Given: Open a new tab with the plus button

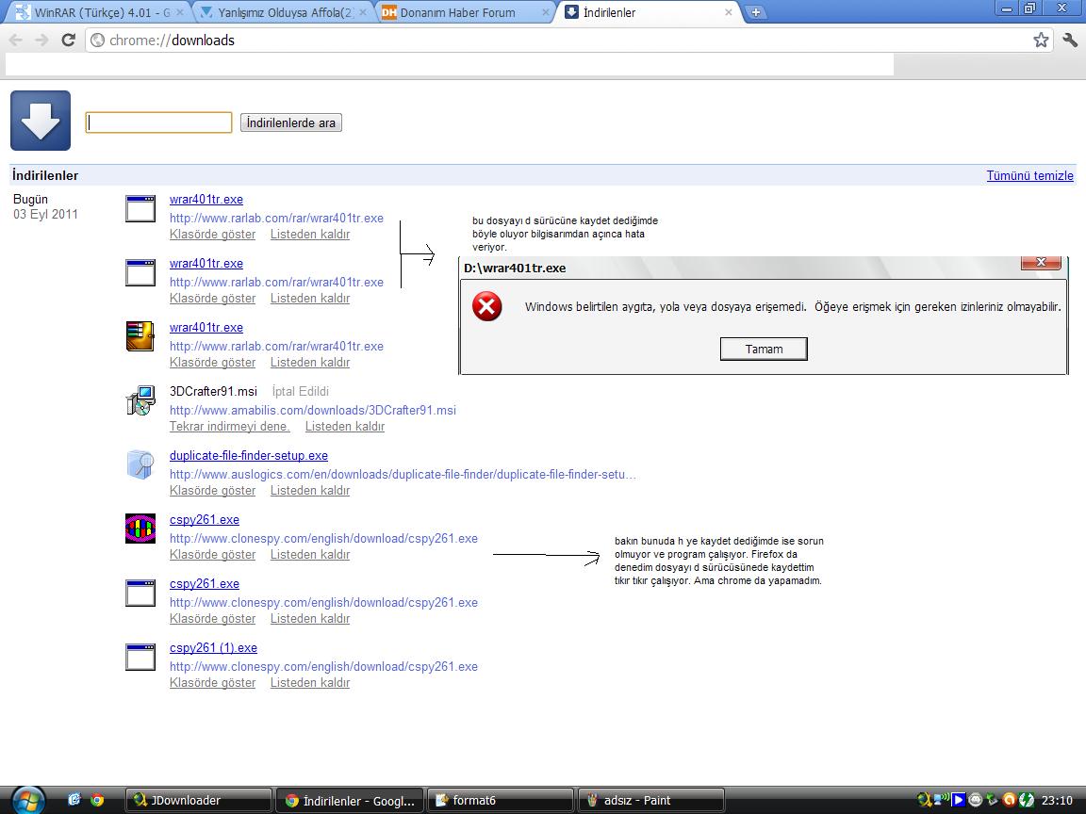Looking at the screenshot, I should pyautogui.click(x=756, y=12).
